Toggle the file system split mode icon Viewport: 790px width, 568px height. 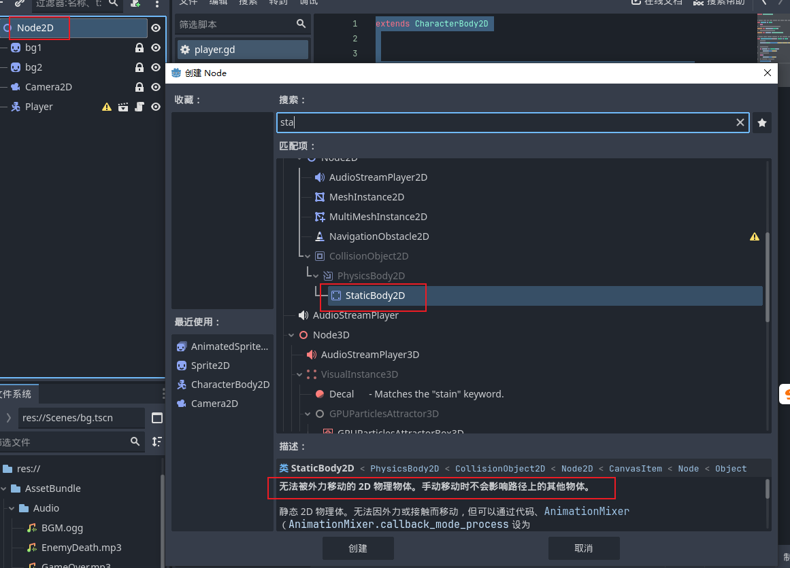click(157, 418)
